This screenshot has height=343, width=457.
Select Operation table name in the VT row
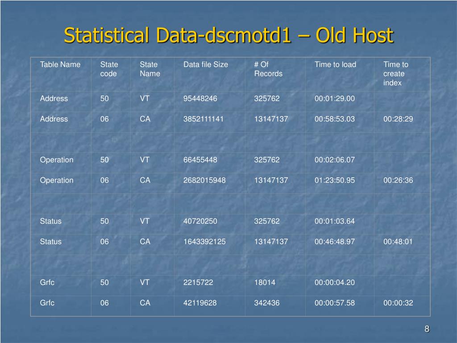tap(57, 160)
